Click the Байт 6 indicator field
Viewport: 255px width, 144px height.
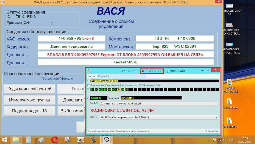[99, 98]
